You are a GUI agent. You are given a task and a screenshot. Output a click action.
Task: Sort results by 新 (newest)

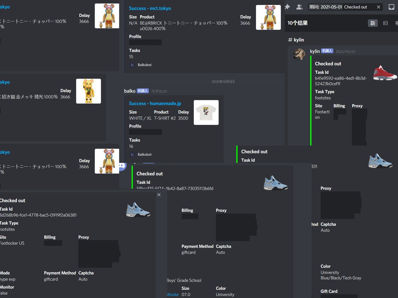373,23
